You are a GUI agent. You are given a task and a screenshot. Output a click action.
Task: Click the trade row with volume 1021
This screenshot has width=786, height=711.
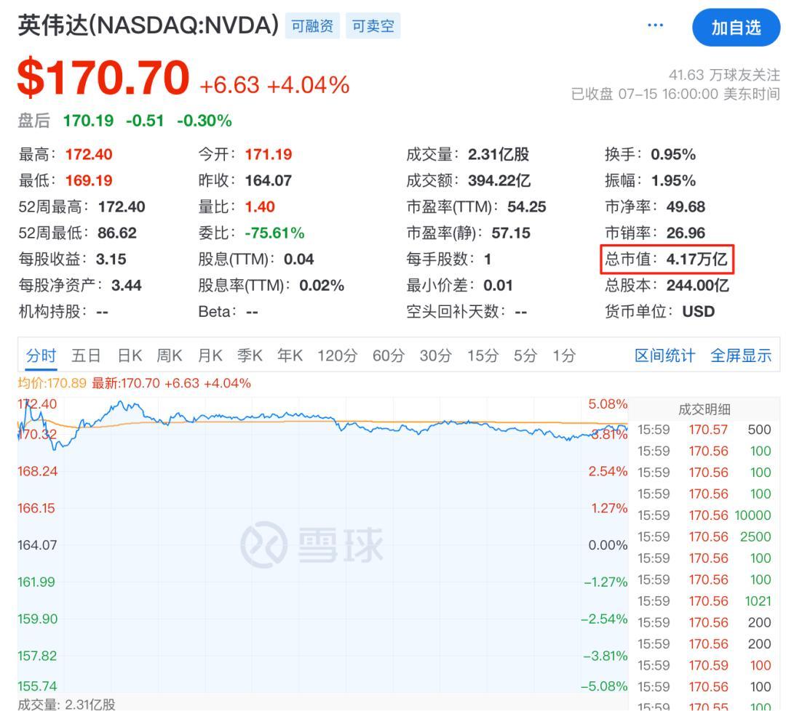[x=704, y=600]
